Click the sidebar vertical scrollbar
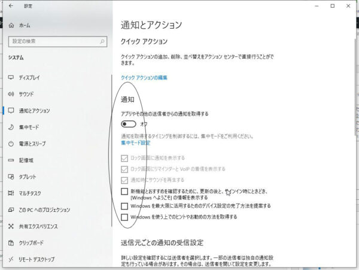Screen dimensions: 359x270 click(112, 150)
